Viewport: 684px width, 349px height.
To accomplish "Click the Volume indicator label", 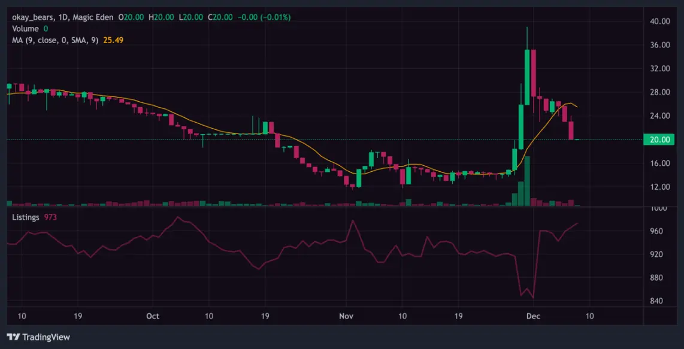I will tap(25, 28).
